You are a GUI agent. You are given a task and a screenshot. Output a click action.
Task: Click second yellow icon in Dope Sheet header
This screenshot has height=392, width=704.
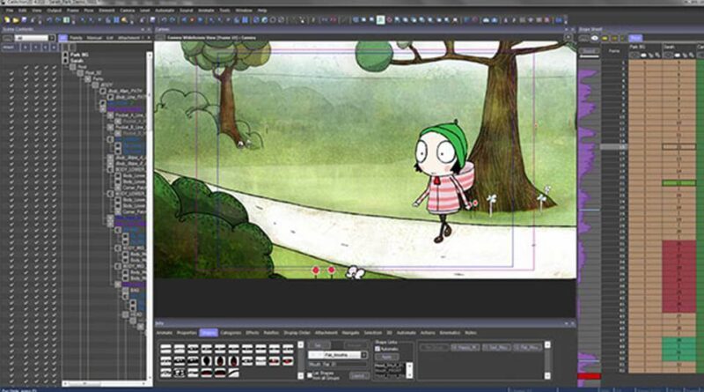point(614,38)
